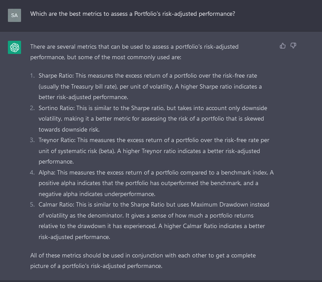This screenshot has height=282, width=322.
Task: Click the ChatGPT logo avatar
Action: 14,47
